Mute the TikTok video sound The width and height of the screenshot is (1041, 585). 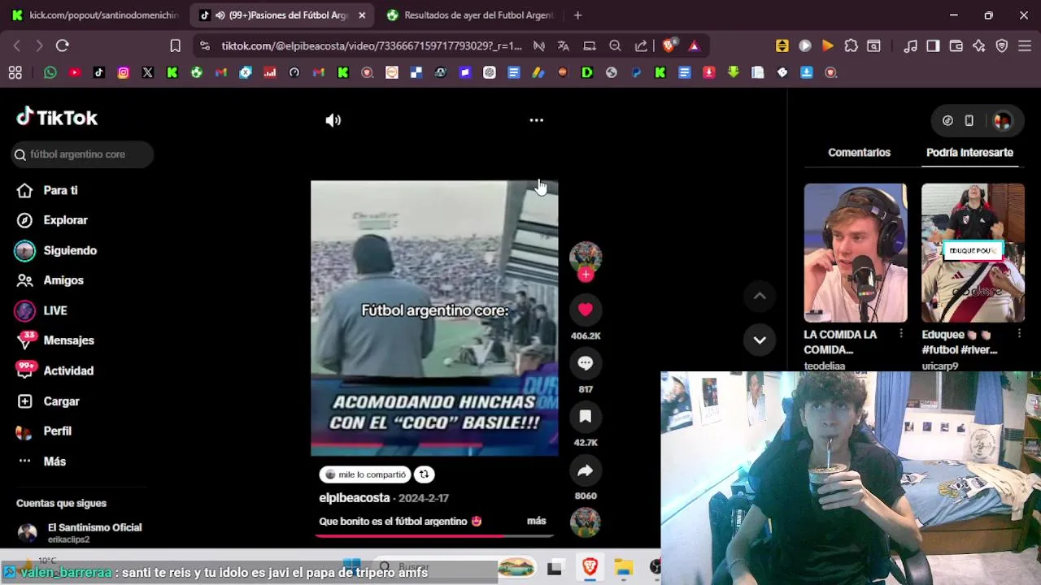(x=333, y=120)
